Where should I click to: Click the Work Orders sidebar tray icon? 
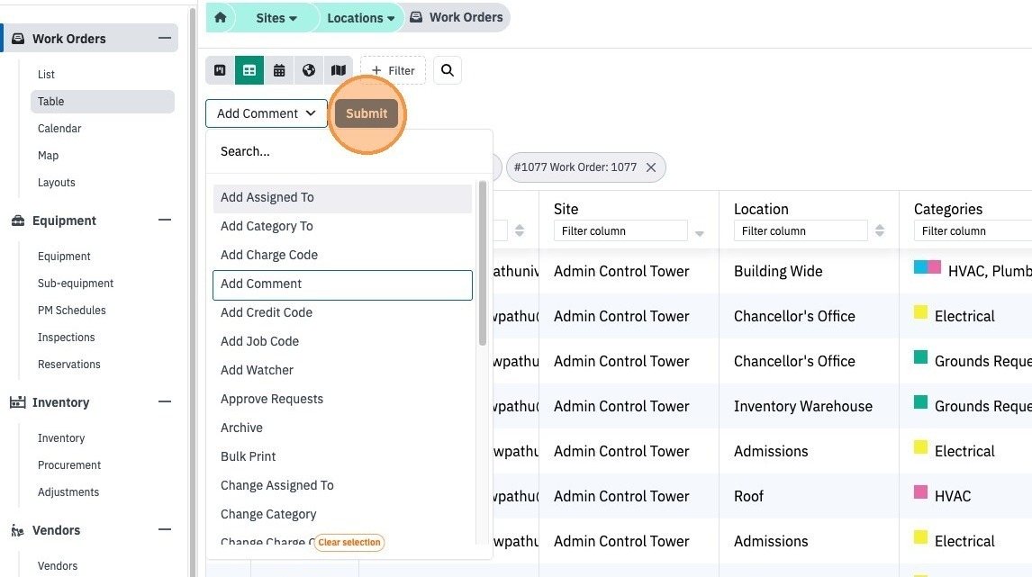tap(18, 39)
